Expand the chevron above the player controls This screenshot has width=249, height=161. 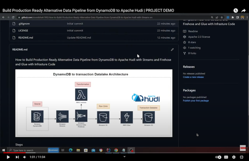coord(124,156)
